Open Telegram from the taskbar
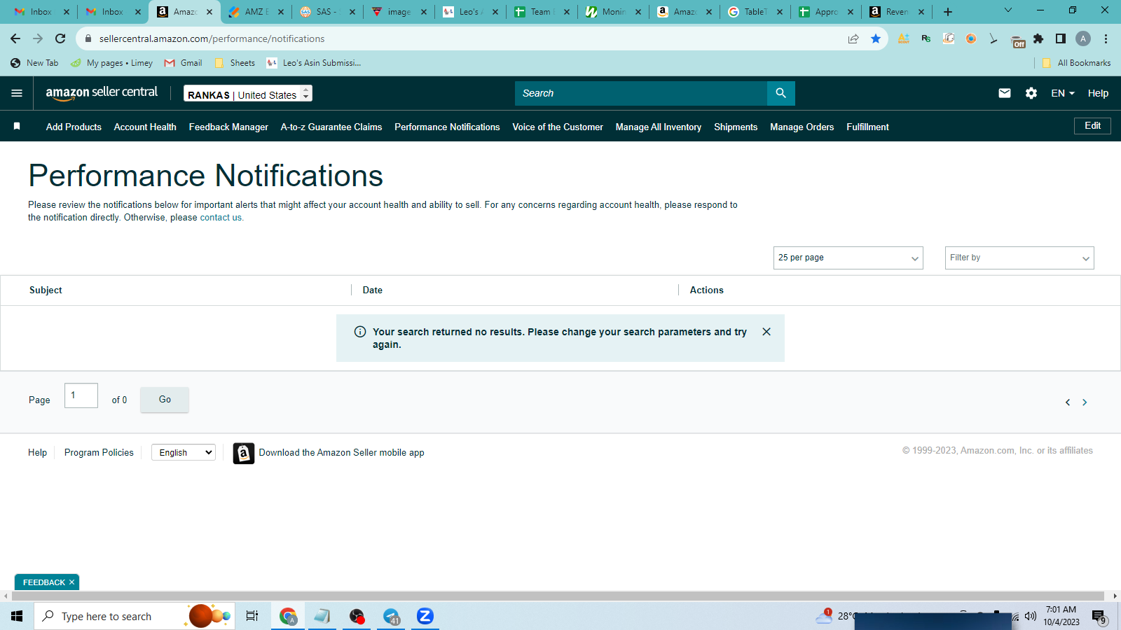 pyautogui.click(x=391, y=616)
